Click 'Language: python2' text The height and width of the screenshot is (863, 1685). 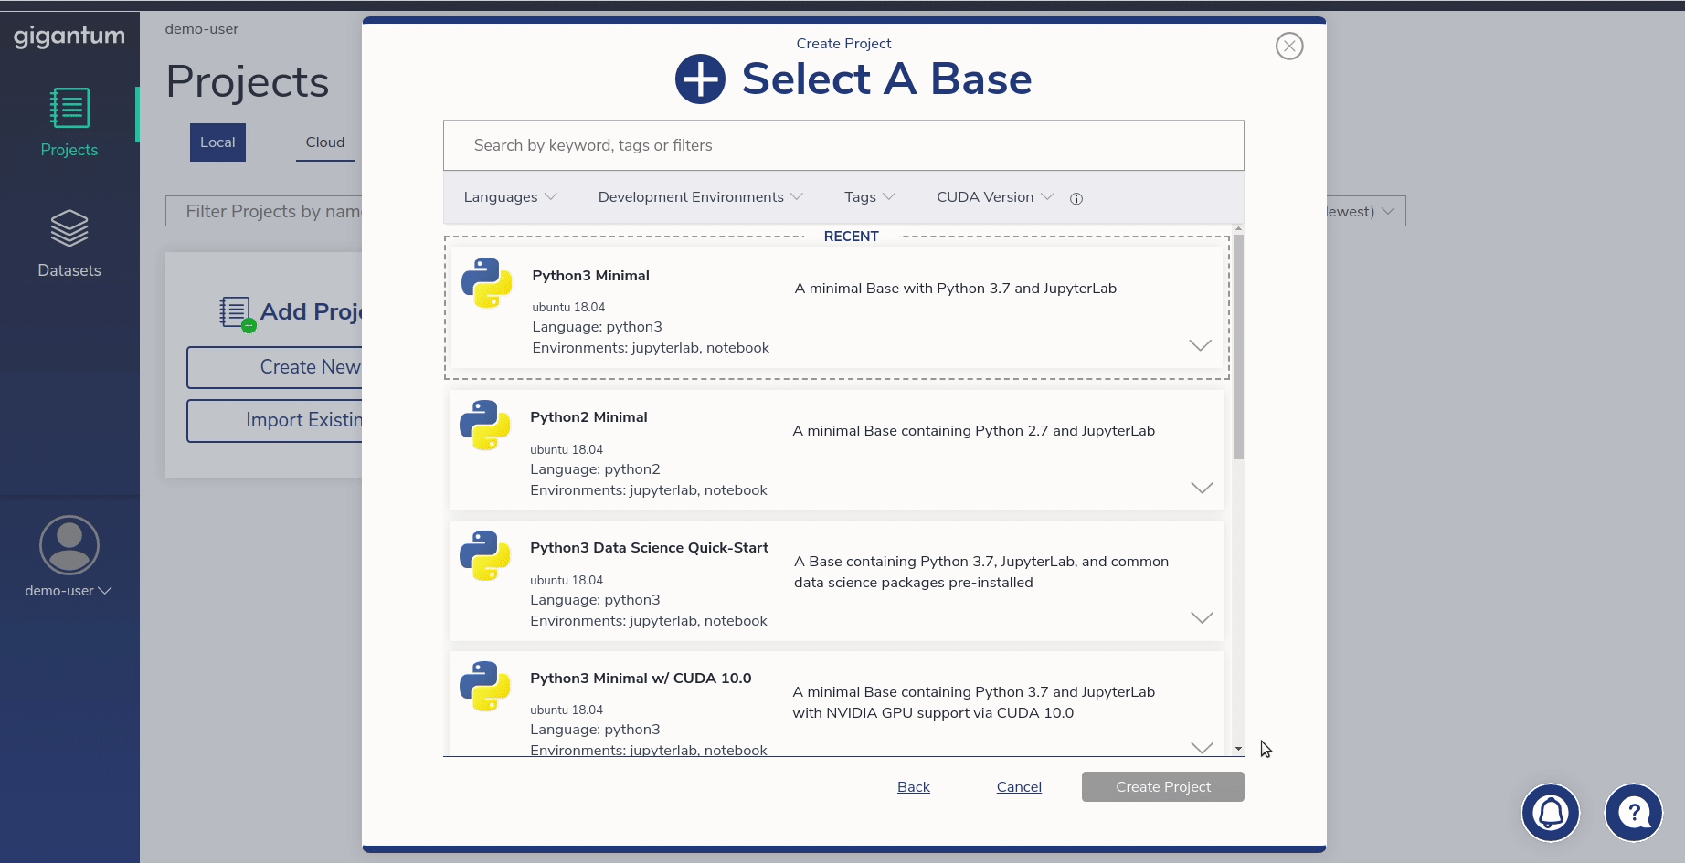click(x=595, y=469)
